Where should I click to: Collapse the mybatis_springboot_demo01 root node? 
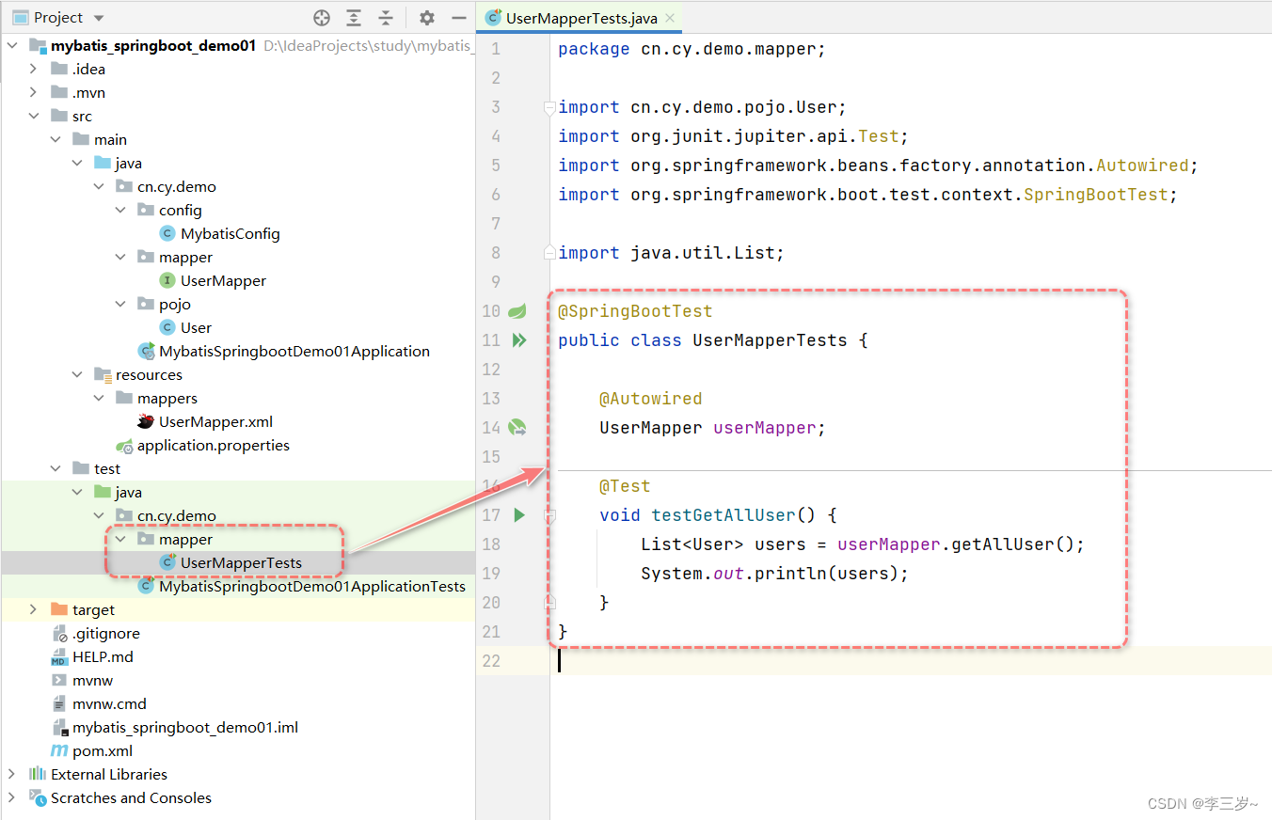tap(12, 45)
